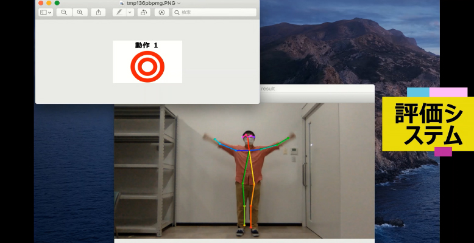
Task: Select the highlight pen tool
Action: 119,12
